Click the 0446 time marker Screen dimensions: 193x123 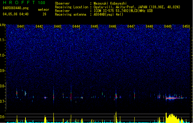pos(113,26)
